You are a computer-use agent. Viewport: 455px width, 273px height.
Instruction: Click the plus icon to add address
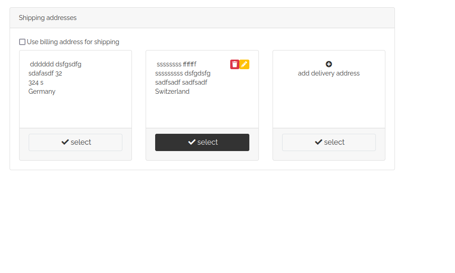tap(329, 64)
